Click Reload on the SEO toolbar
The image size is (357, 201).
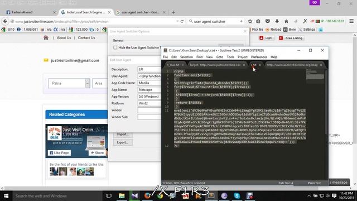pyautogui.click(x=273, y=30)
